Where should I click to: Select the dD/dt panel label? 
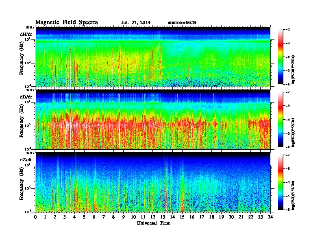tap(26, 97)
